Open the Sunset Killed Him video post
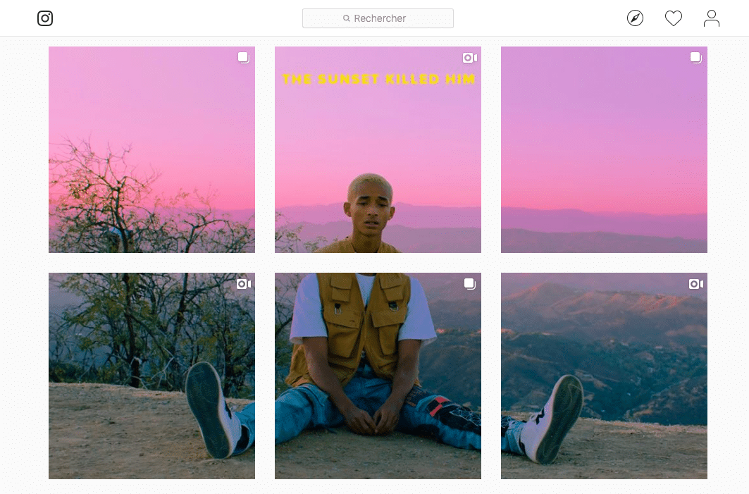The image size is (749, 494). click(x=378, y=149)
